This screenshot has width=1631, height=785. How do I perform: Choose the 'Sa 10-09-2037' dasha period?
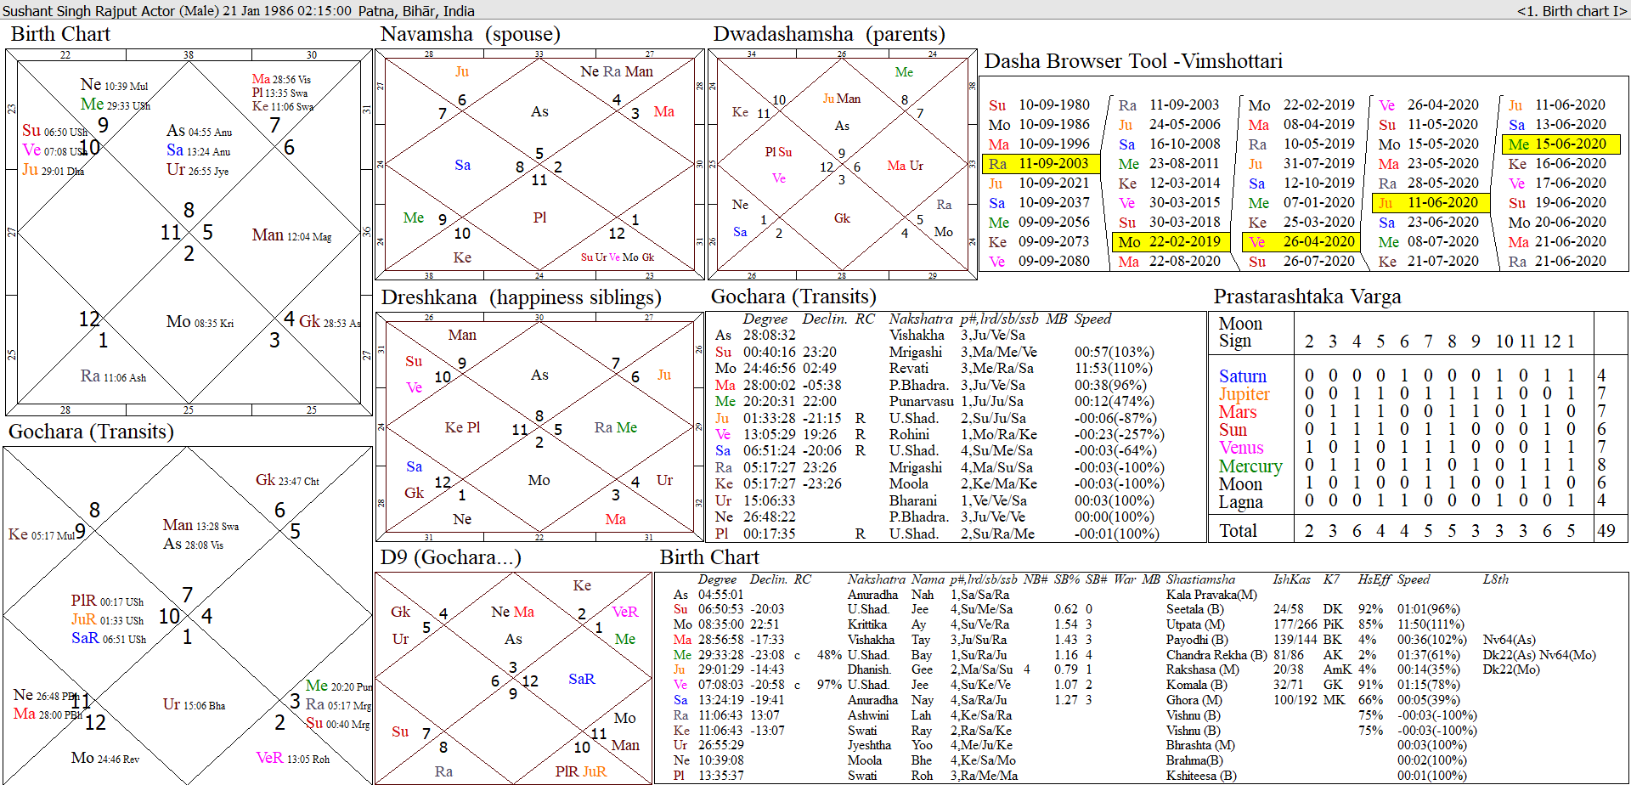[x=1039, y=203]
